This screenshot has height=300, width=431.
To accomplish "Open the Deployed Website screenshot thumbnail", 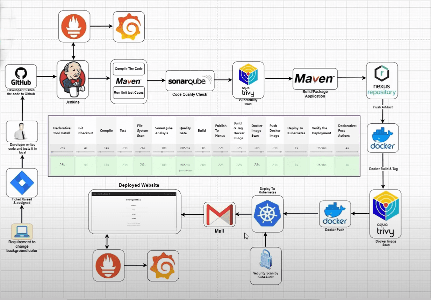I will click(135, 212).
